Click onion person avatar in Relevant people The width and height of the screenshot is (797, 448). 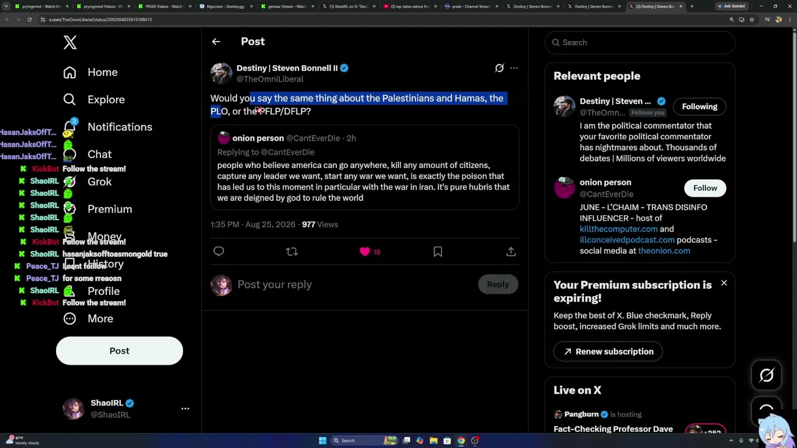(565, 188)
